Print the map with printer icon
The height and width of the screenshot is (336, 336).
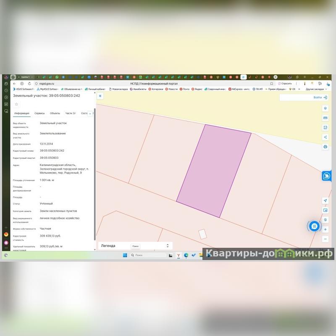pyautogui.click(x=325, y=147)
